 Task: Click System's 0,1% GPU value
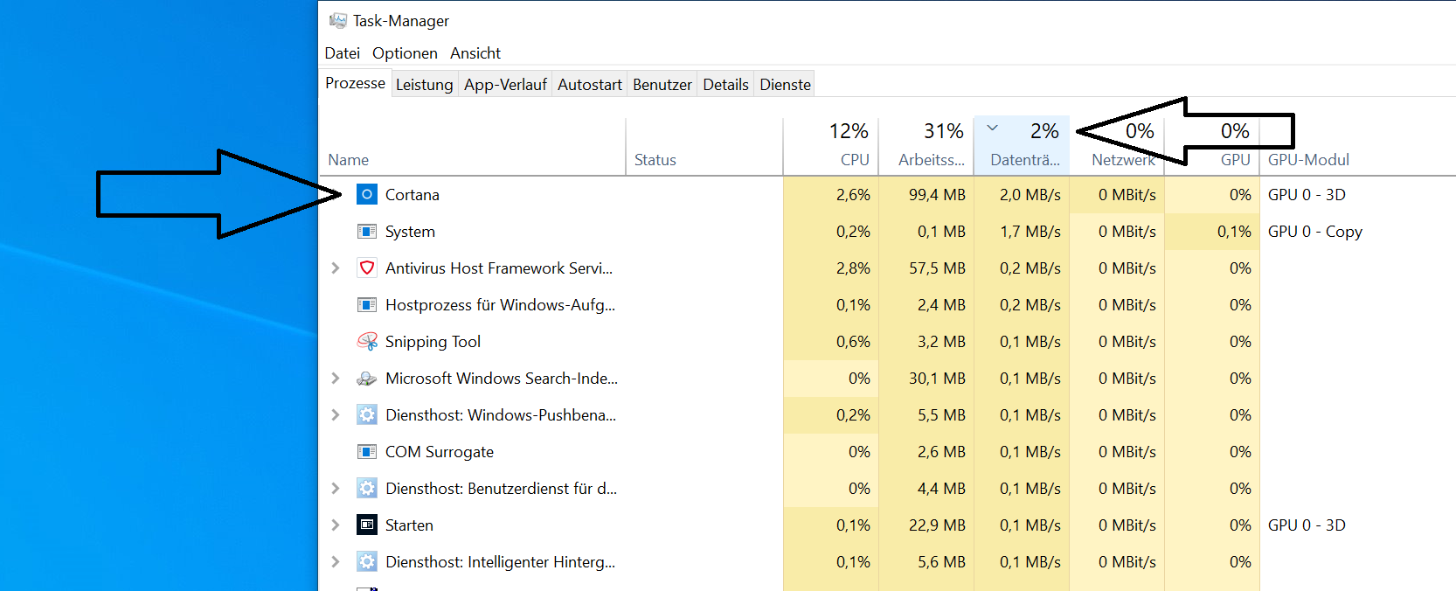(1234, 232)
